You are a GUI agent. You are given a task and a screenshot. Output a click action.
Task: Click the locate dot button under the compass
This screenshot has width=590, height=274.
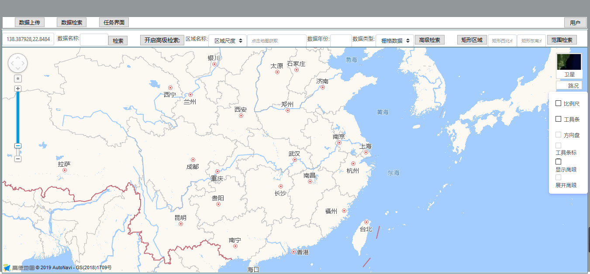point(18,79)
